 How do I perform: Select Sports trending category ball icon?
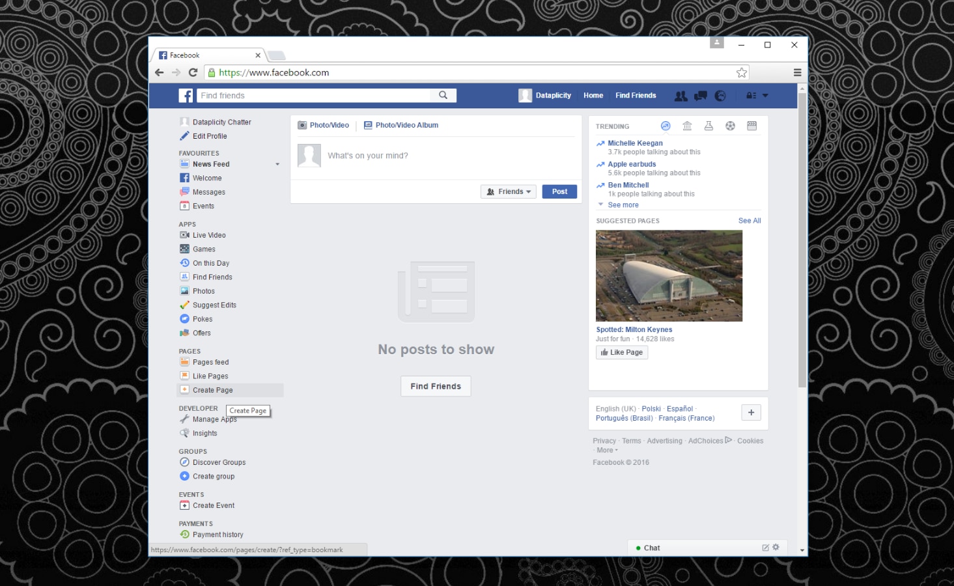pyautogui.click(x=730, y=126)
